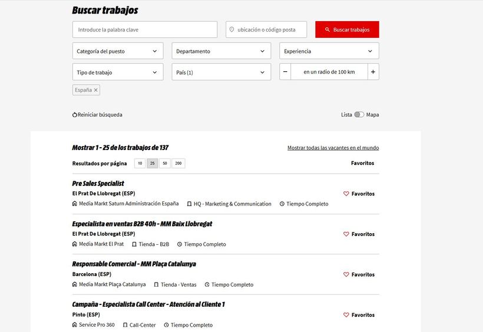Click the red Buscar trabajos button

click(347, 29)
